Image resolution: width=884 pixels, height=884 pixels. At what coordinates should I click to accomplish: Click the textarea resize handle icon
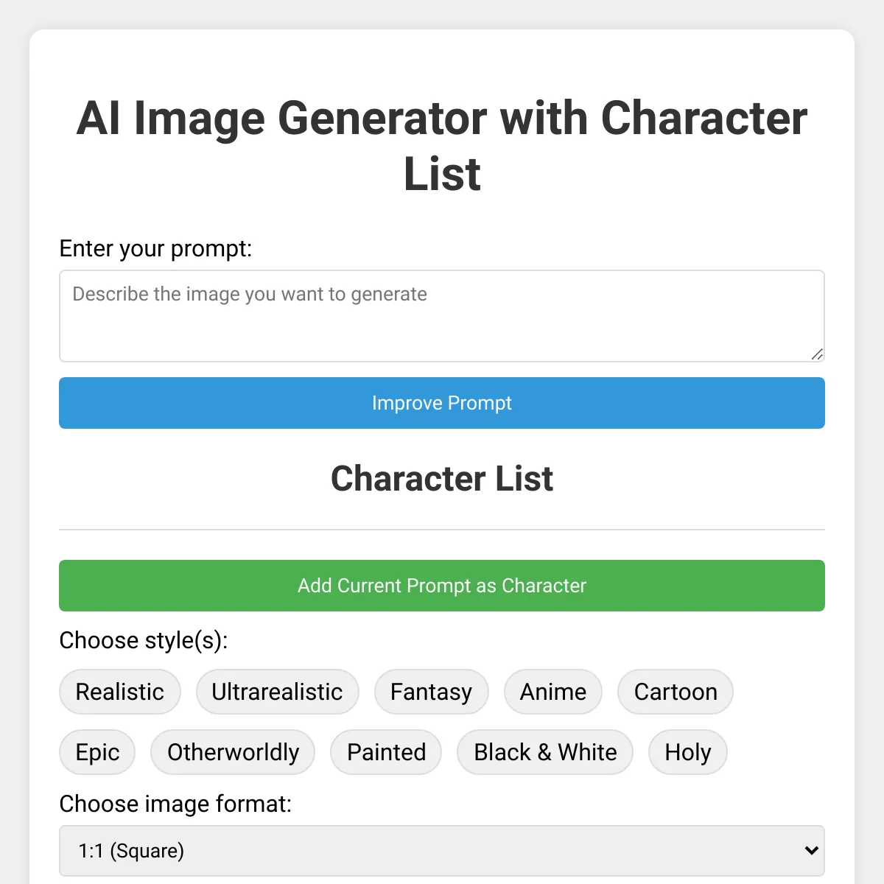817,354
